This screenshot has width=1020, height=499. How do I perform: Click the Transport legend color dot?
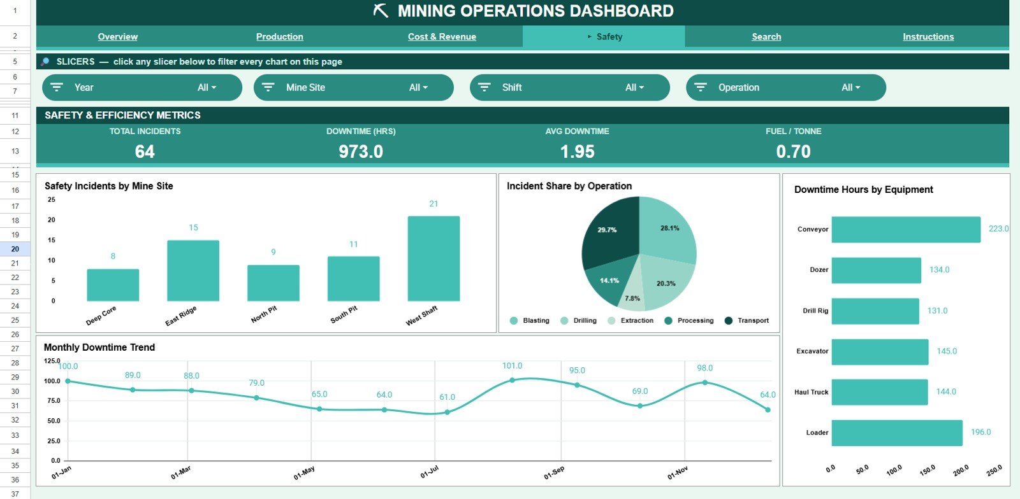coord(729,321)
